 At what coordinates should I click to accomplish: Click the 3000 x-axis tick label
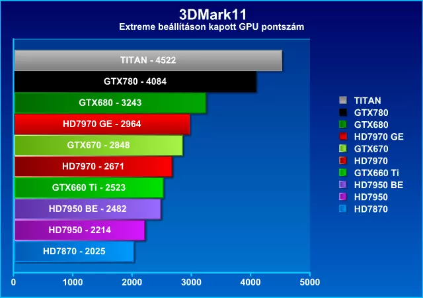click(x=191, y=283)
